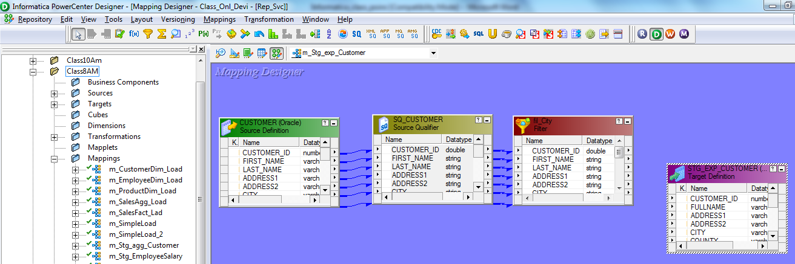Open the Transformation menu

point(269,19)
